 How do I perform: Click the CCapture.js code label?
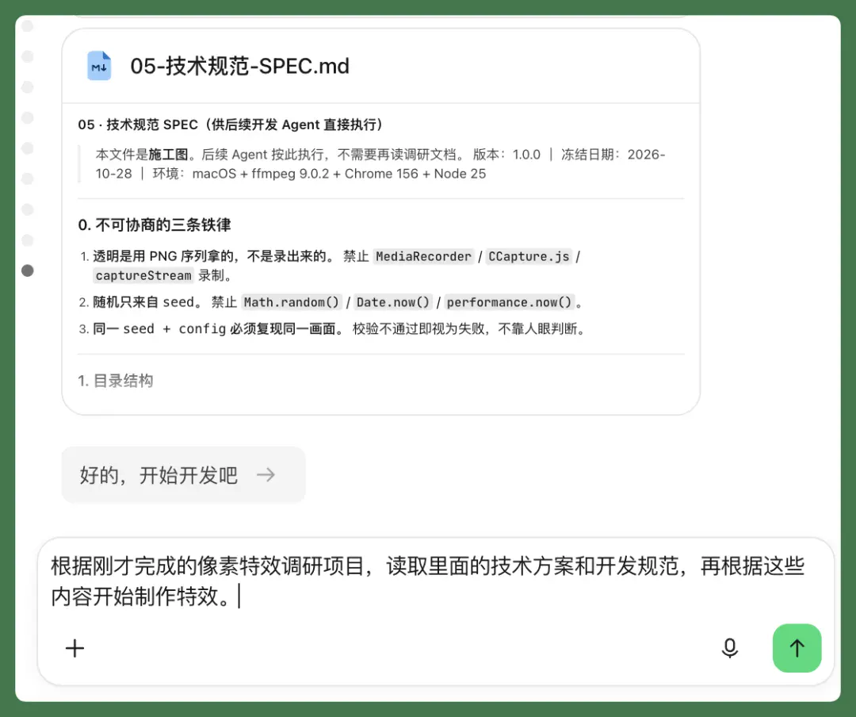529,256
